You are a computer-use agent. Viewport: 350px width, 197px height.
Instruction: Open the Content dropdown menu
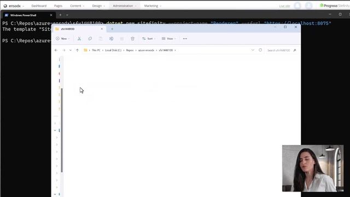[x=77, y=6]
